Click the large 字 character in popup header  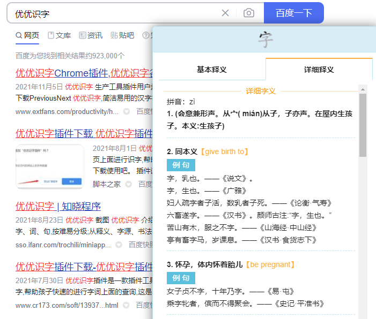click(266, 40)
